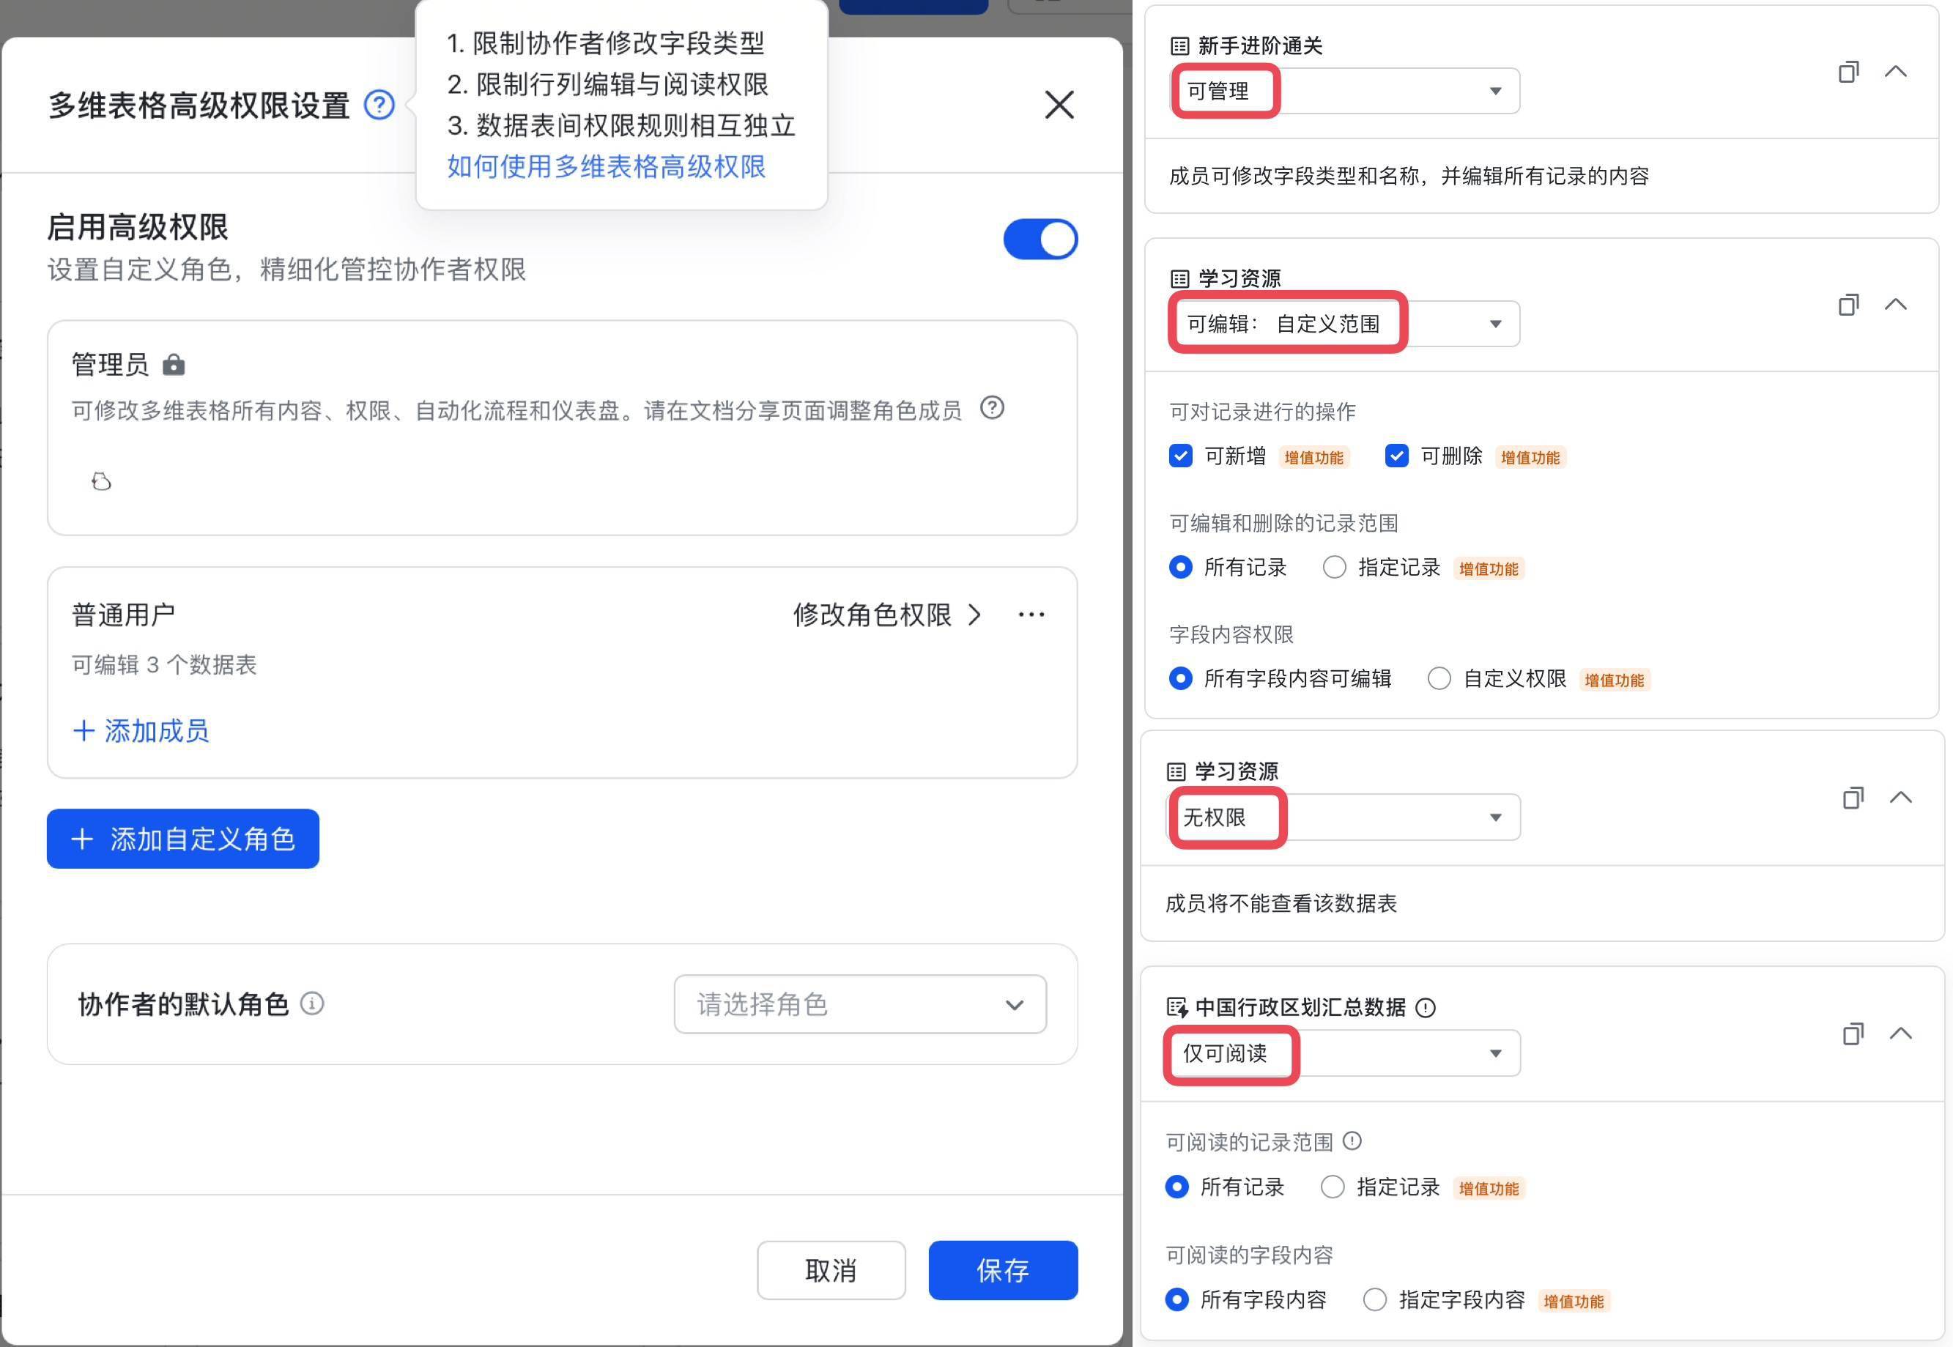Uncheck the 可删除 checkbox
Screen dimensions: 1953x1347
tap(1397, 456)
